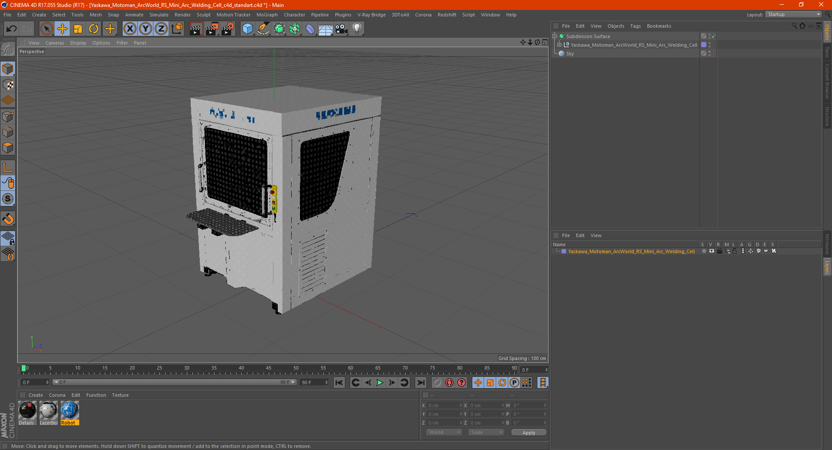Open Edit Render Settings icon
This screenshot has height=450, width=832.
pos(228,29)
